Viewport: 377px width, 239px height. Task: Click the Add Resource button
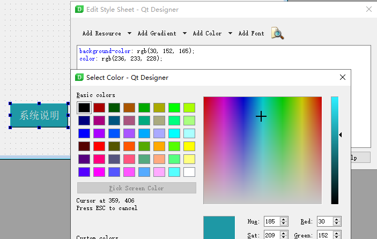102,33
